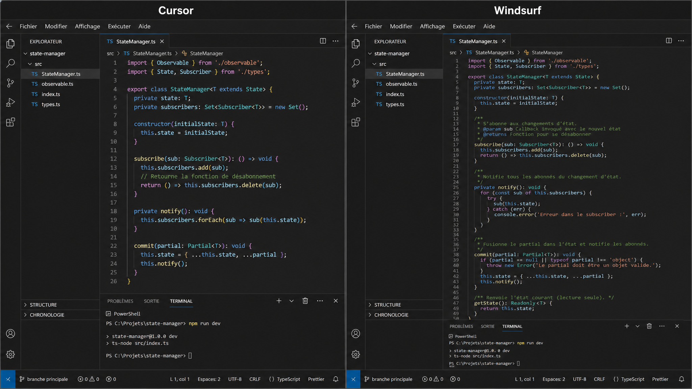The height and width of the screenshot is (389, 692).
Task: Open Accounts icon in Windsurf activity bar
Action: [x=355, y=334]
